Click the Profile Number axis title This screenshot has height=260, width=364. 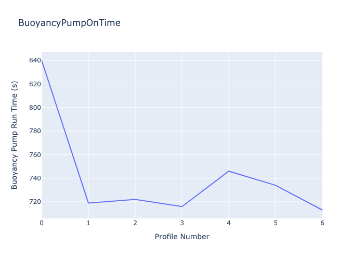click(x=182, y=237)
